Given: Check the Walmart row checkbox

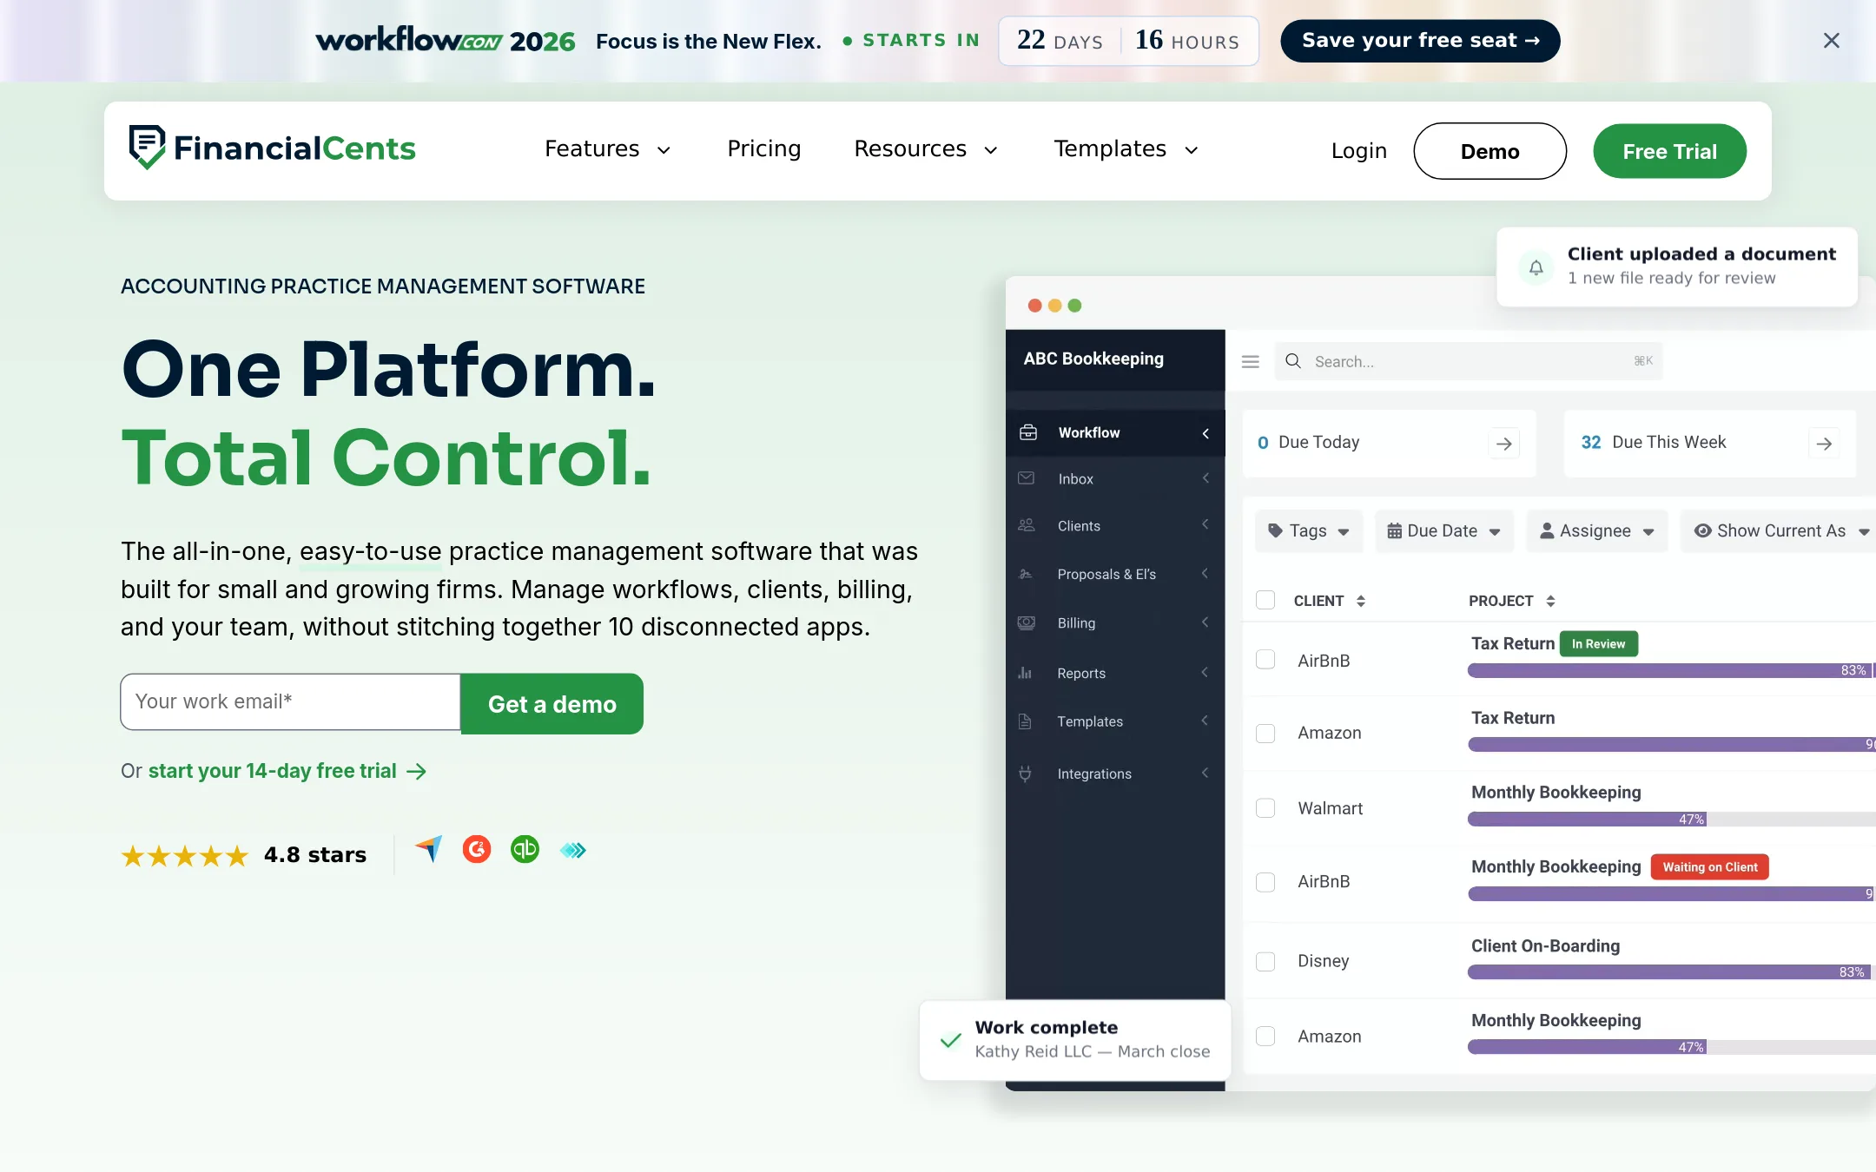Looking at the screenshot, I should coord(1265,808).
